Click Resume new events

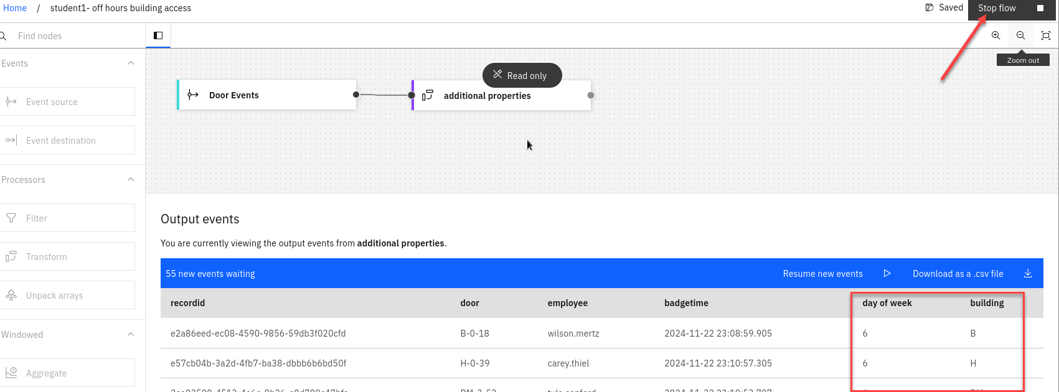click(x=822, y=274)
